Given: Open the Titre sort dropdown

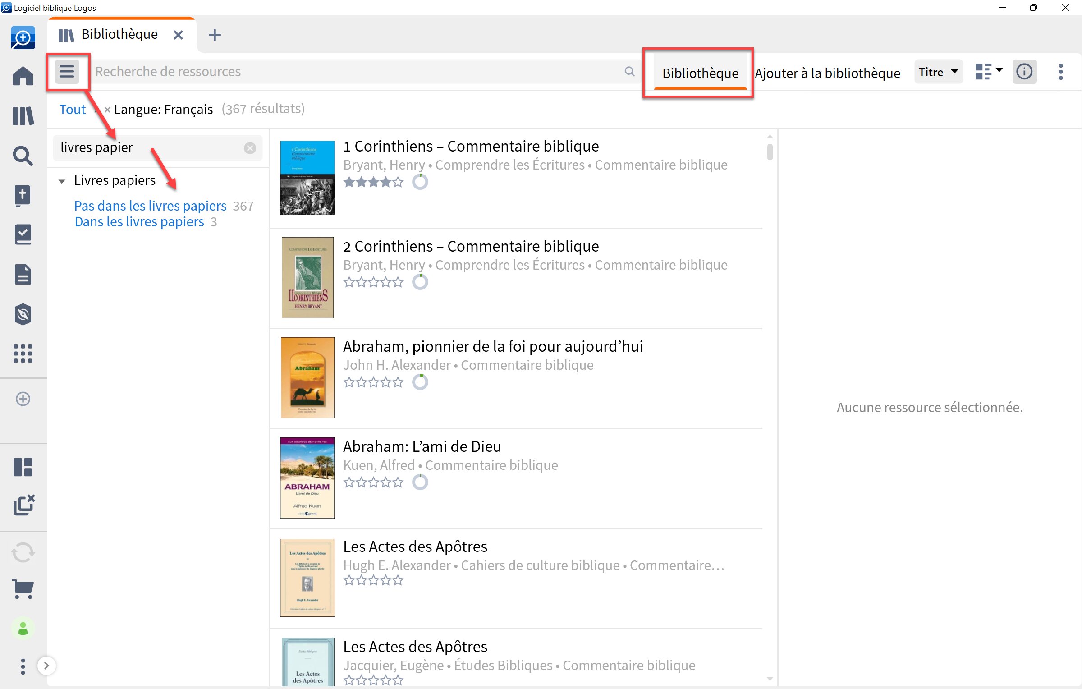Looking at the screenshot, I should coord(938,72).
